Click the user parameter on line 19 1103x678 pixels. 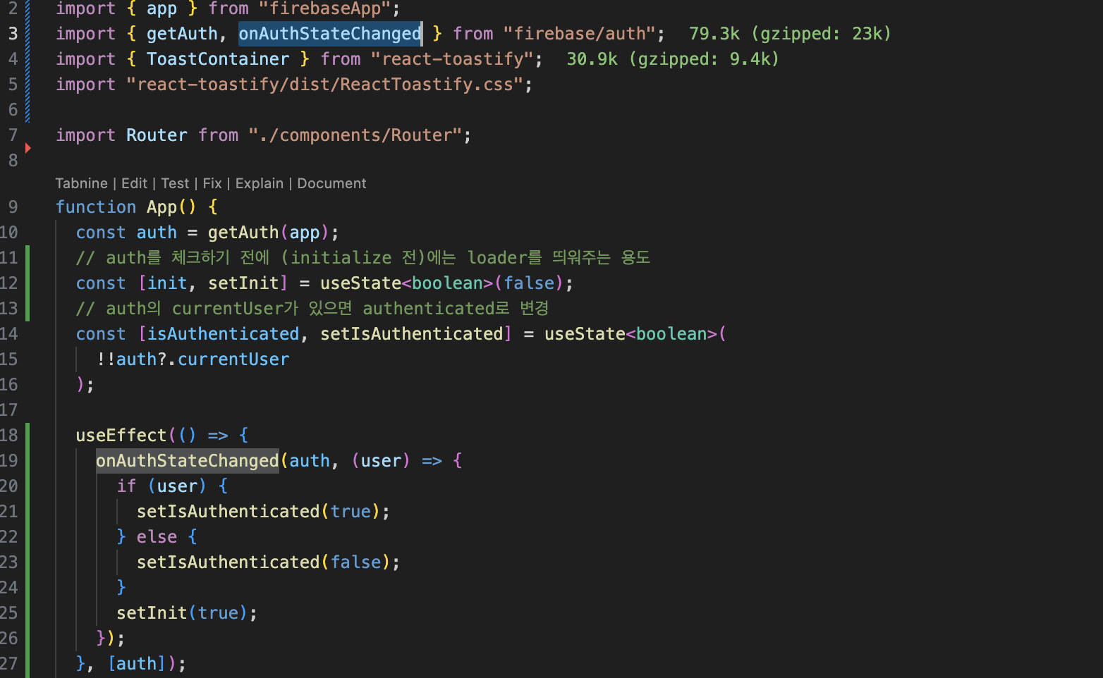[381, 461]
